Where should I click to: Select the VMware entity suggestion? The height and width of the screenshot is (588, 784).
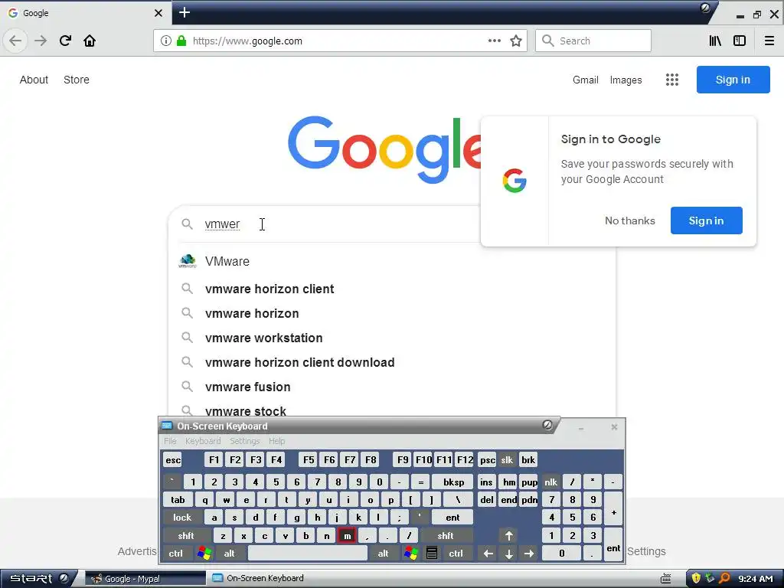coord(227,261)
